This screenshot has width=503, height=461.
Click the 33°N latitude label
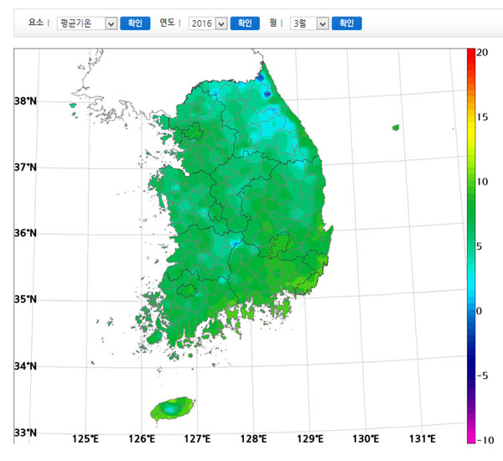(x=25, y=433)
